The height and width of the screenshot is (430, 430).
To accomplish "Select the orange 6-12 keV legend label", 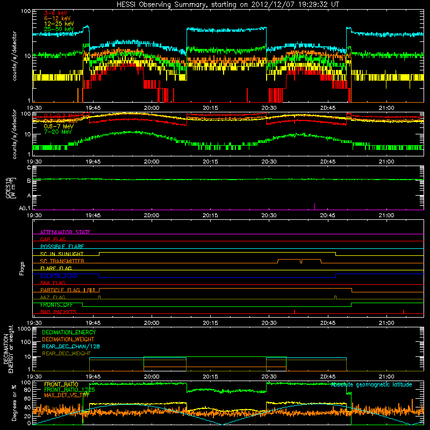I will click(x=57, y=18).
